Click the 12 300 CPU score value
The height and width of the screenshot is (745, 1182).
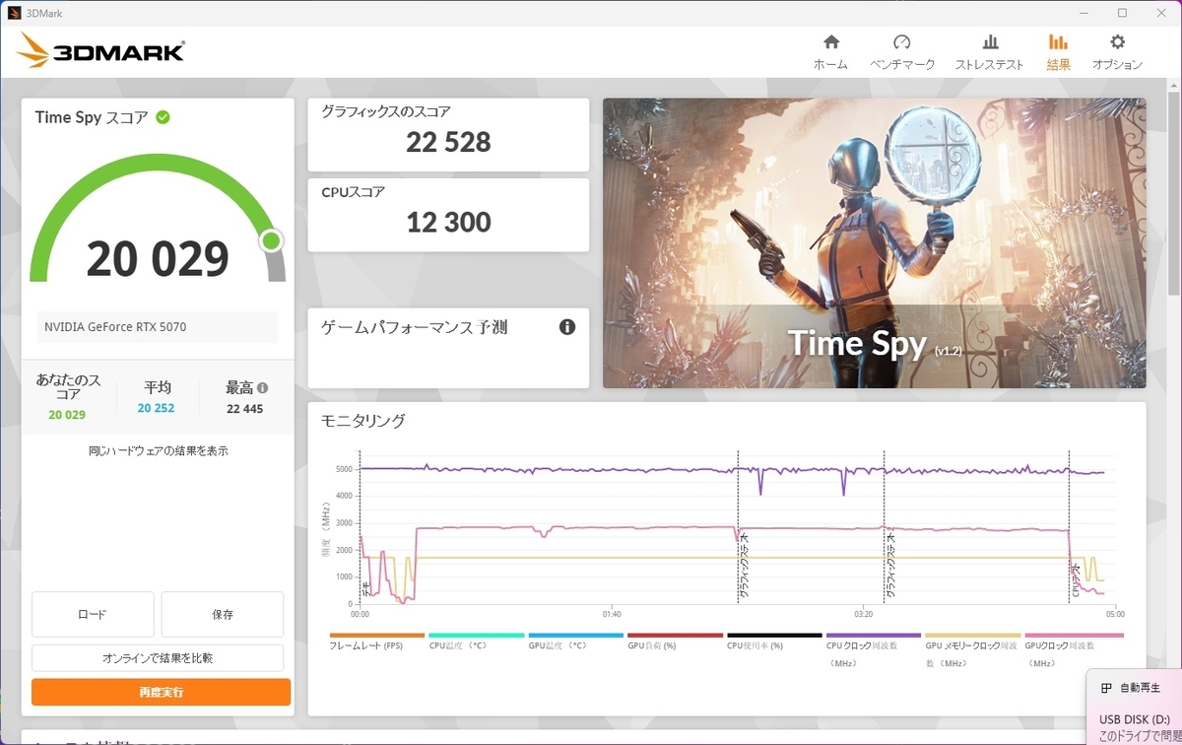pos(448,223)
